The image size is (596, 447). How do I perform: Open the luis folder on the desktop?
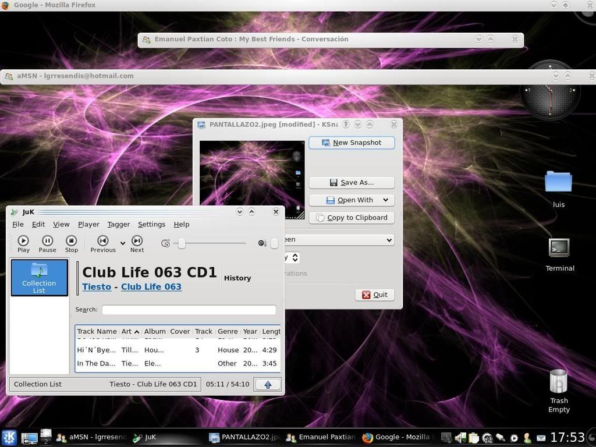(558, 189)
